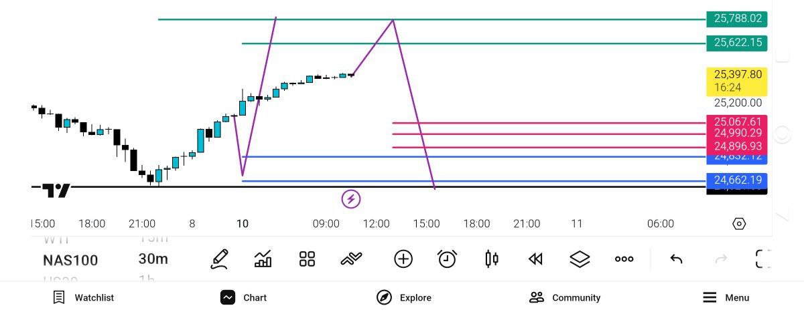Switch to the Watchlist tab
Screen dimensions: 804x314
[84, 297]
